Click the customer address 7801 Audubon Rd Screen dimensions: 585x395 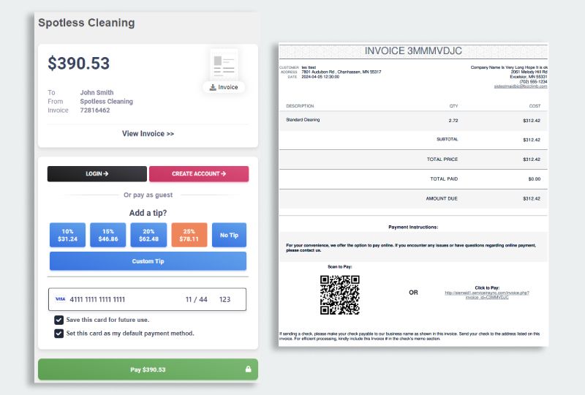click(341, 72)
